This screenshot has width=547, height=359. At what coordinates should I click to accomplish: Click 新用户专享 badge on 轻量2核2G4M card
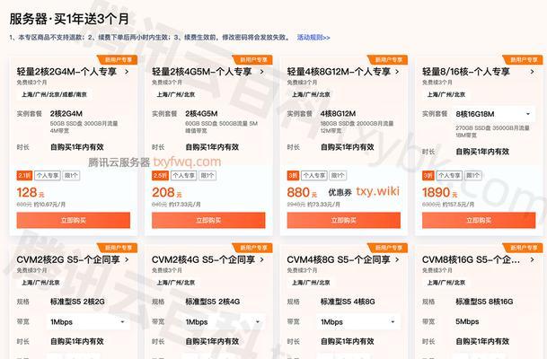pyautogui.click(x=118, y=60)
